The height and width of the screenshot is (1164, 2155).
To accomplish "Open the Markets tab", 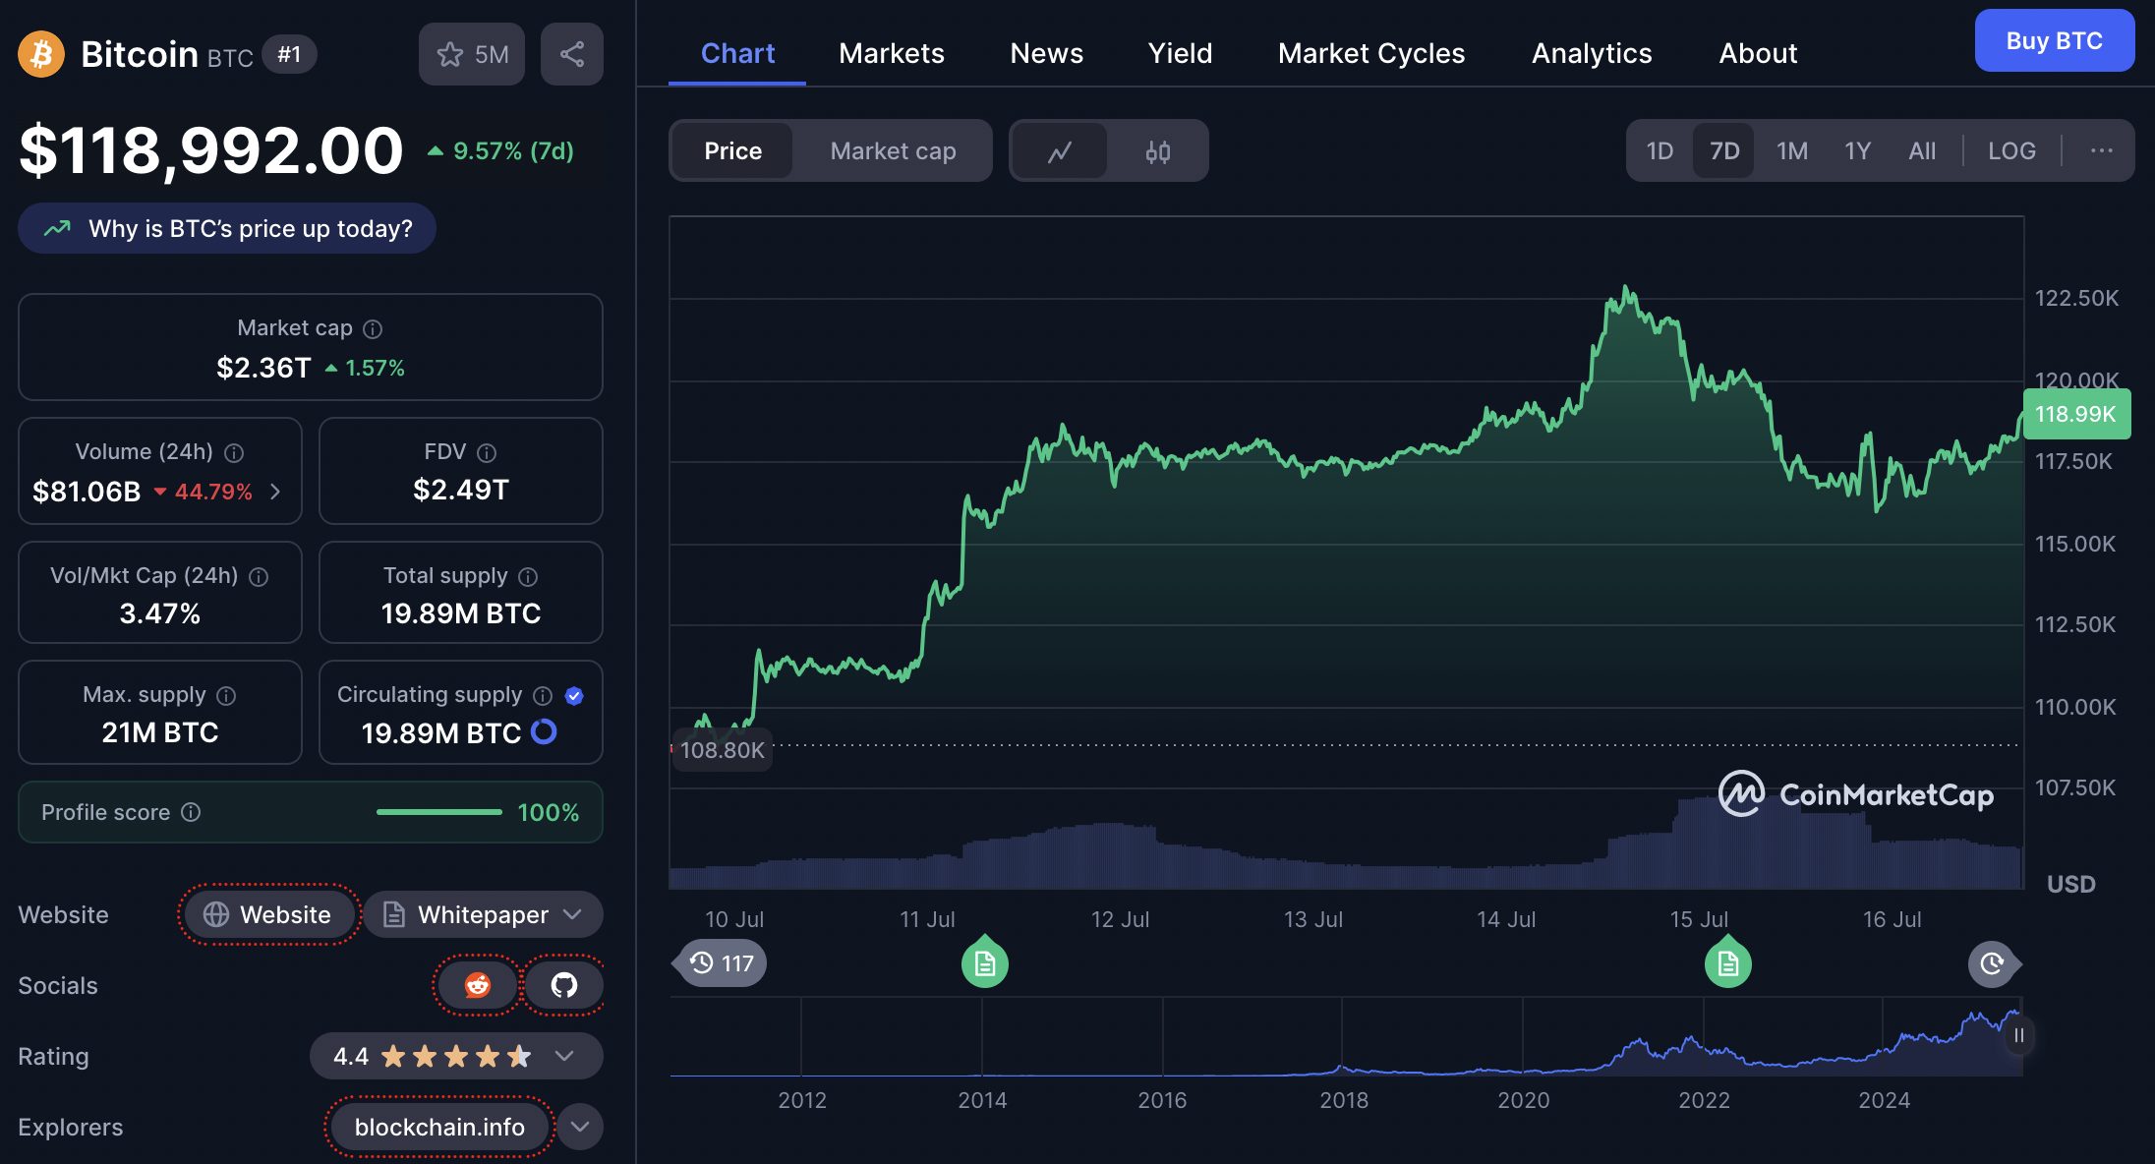I will (x=892, y=53).
